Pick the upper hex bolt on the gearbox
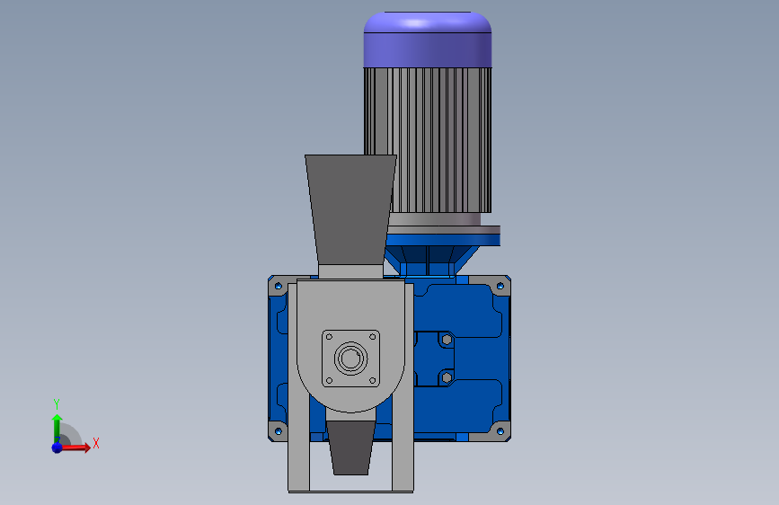Image resolution: width=779 pixels, height=505 pixels. tap(447, 340)
